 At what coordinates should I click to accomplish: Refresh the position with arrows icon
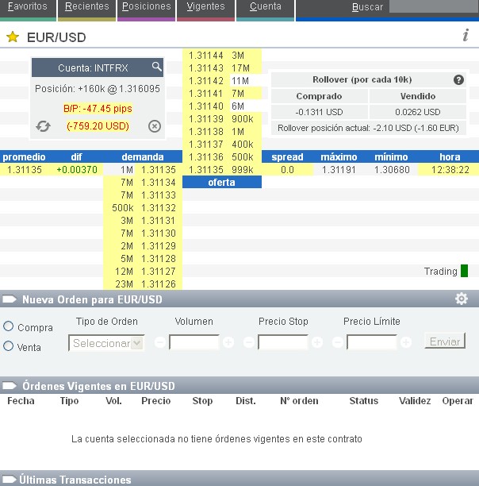tap(43, 126)
